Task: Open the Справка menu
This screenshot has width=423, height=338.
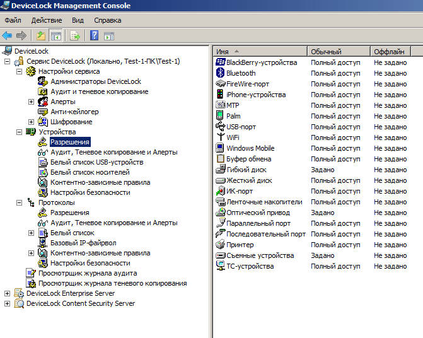Action: pyautogui.click(x=108, y=20)
